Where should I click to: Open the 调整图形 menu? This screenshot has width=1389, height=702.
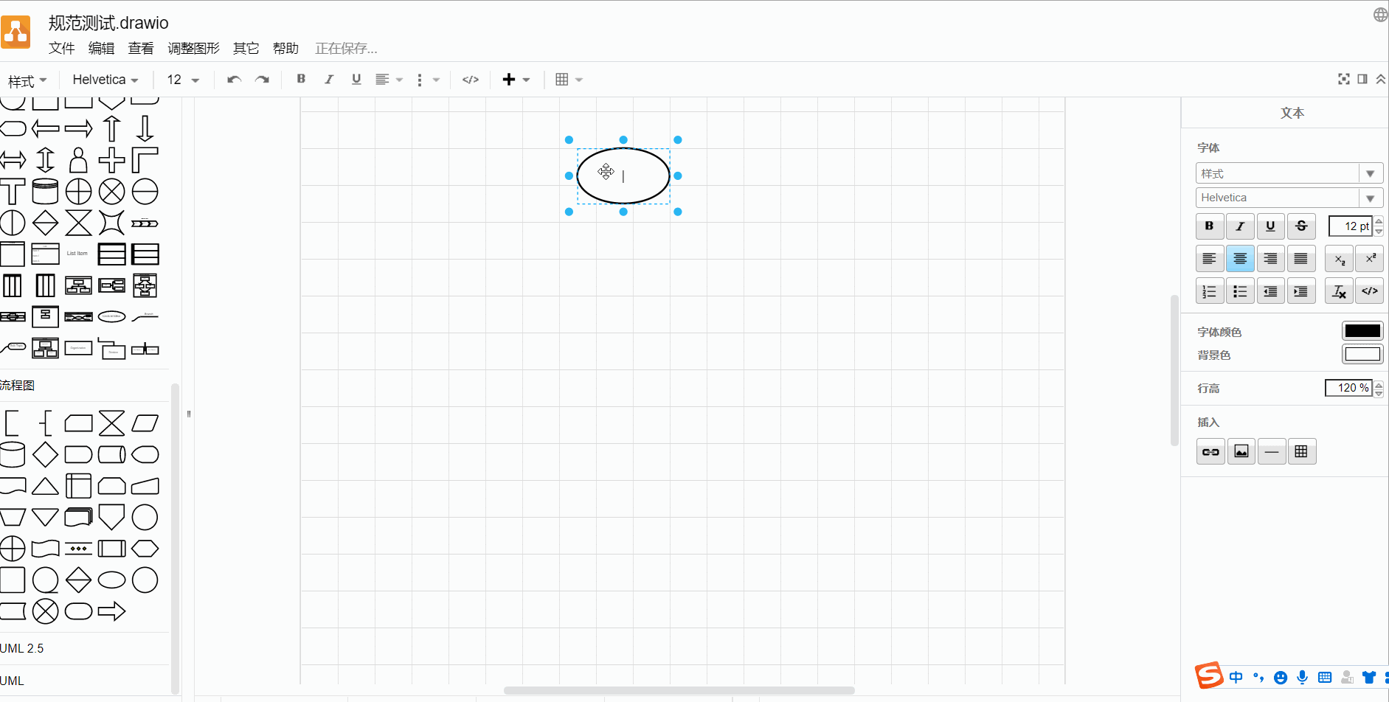coord(193,49)
